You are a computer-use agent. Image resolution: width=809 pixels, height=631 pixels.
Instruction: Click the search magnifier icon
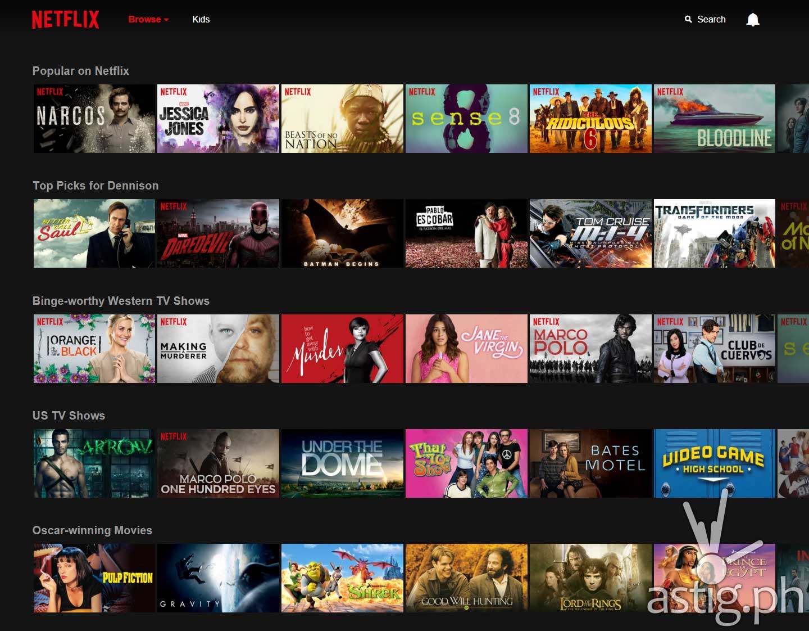point(688,19)
